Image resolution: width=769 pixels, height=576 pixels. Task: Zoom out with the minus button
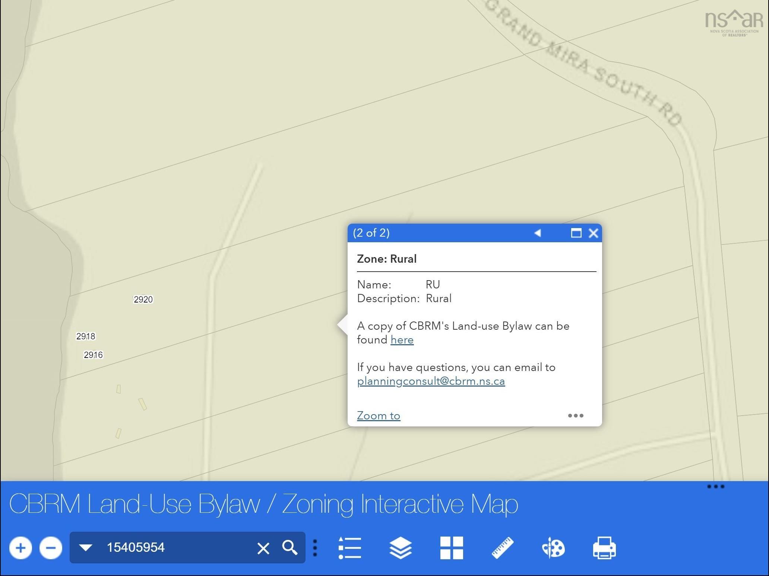click(51, 548)
